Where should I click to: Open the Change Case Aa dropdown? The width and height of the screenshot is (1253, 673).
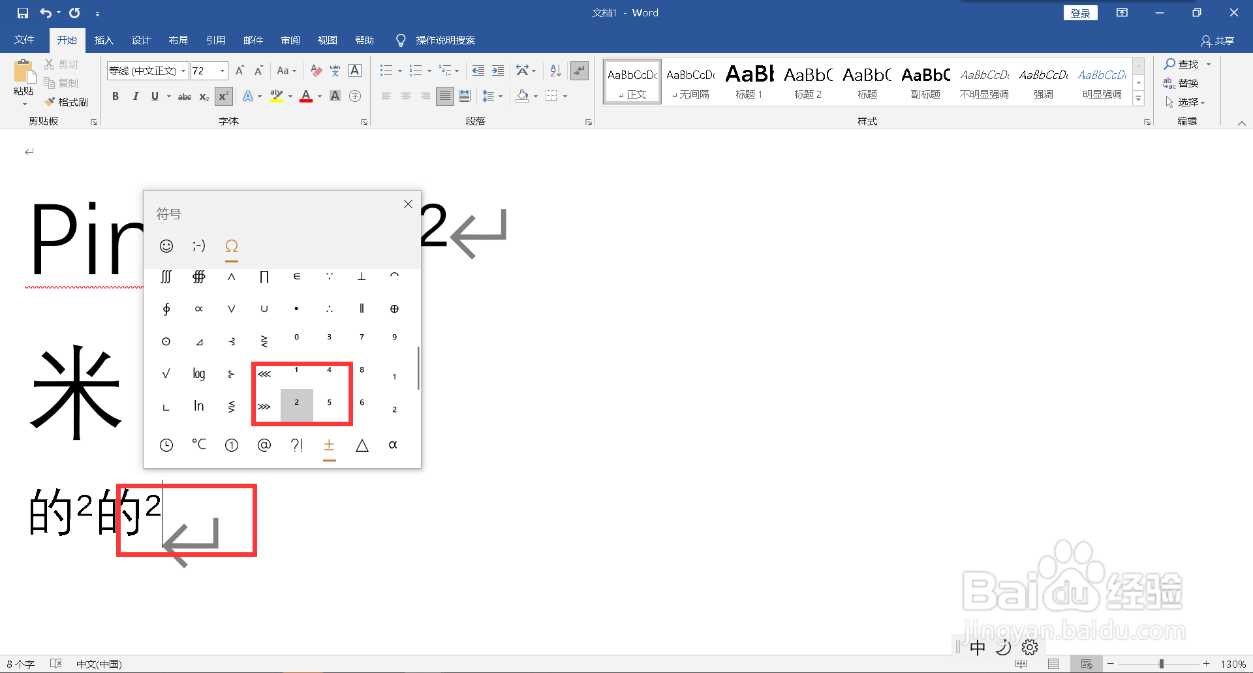tap(286, 70)
